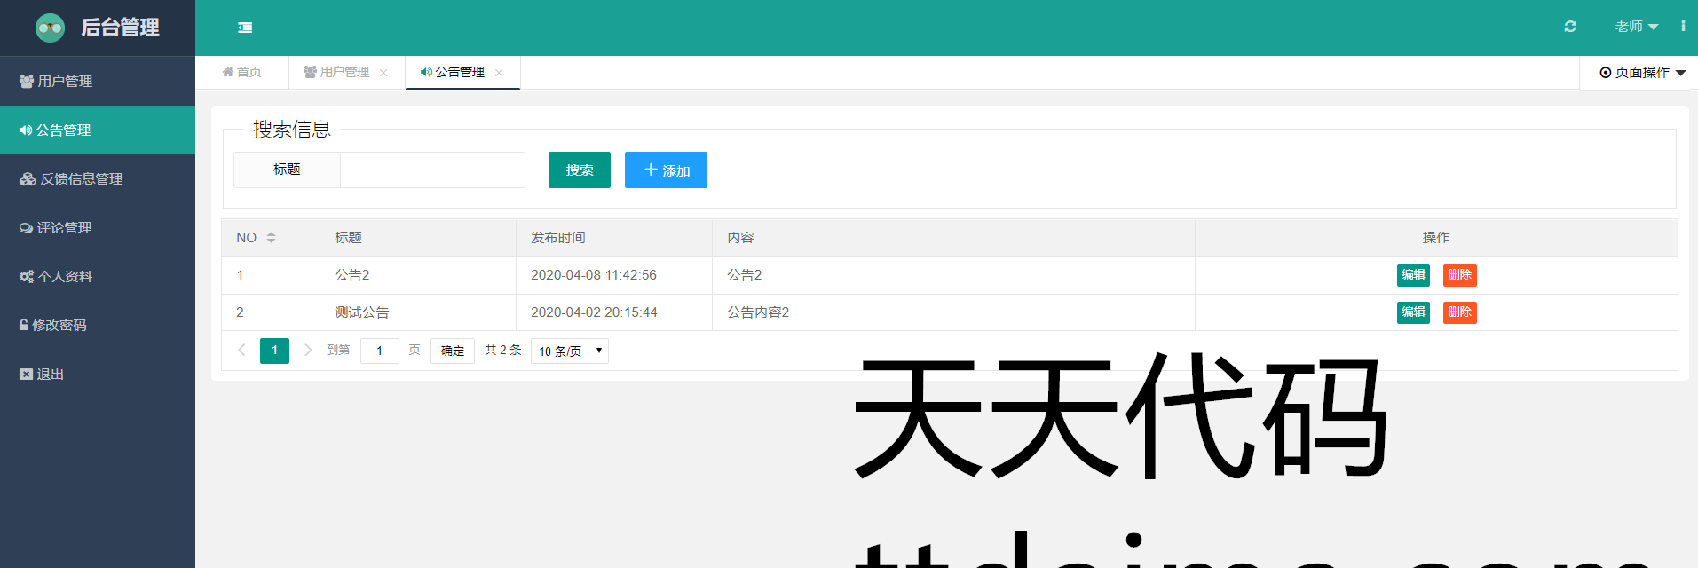Close the 用户管理 tab

tap(383, 73)
